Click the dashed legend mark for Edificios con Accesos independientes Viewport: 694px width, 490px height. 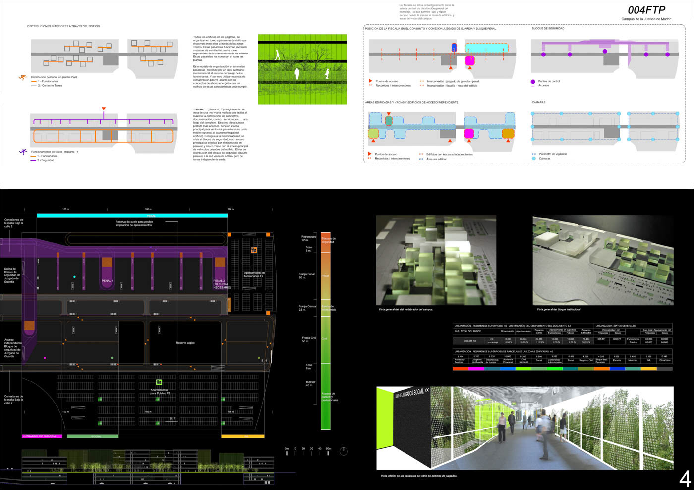tap(421, 154)
